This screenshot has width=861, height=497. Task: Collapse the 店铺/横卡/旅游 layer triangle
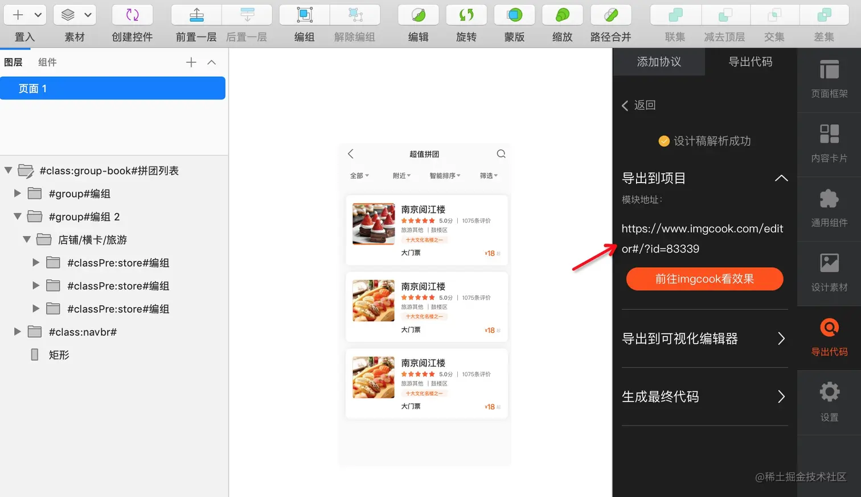[x=26, y=239]
